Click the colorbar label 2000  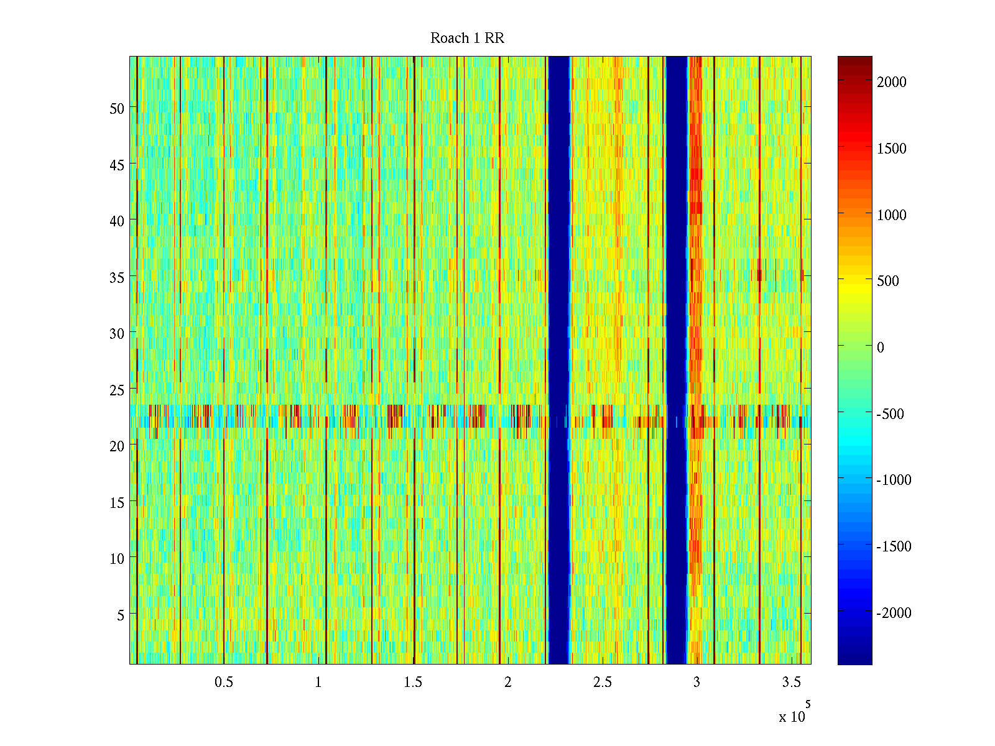click(x=891, y=82)
